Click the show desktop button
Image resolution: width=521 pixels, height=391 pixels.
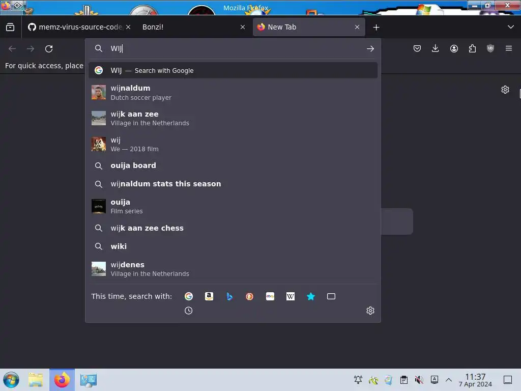[508, 380]
